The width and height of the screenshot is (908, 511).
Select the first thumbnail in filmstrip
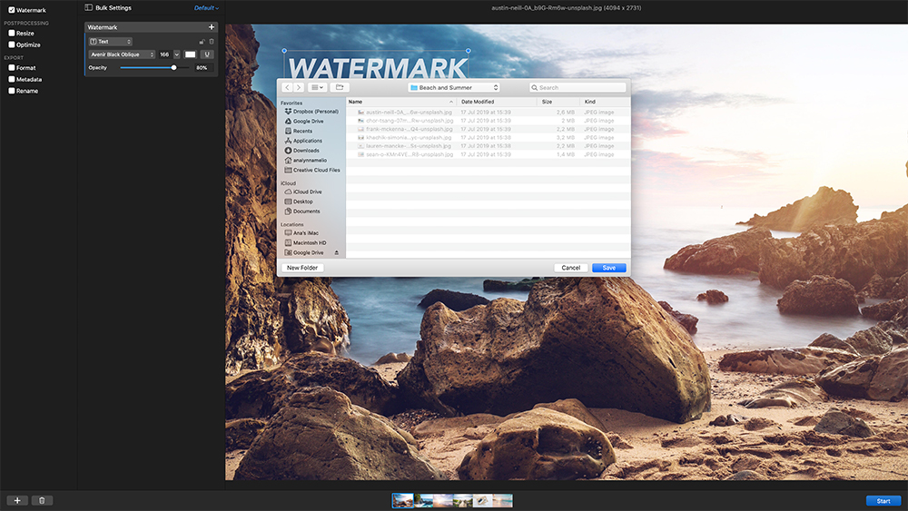coord(402,500)
